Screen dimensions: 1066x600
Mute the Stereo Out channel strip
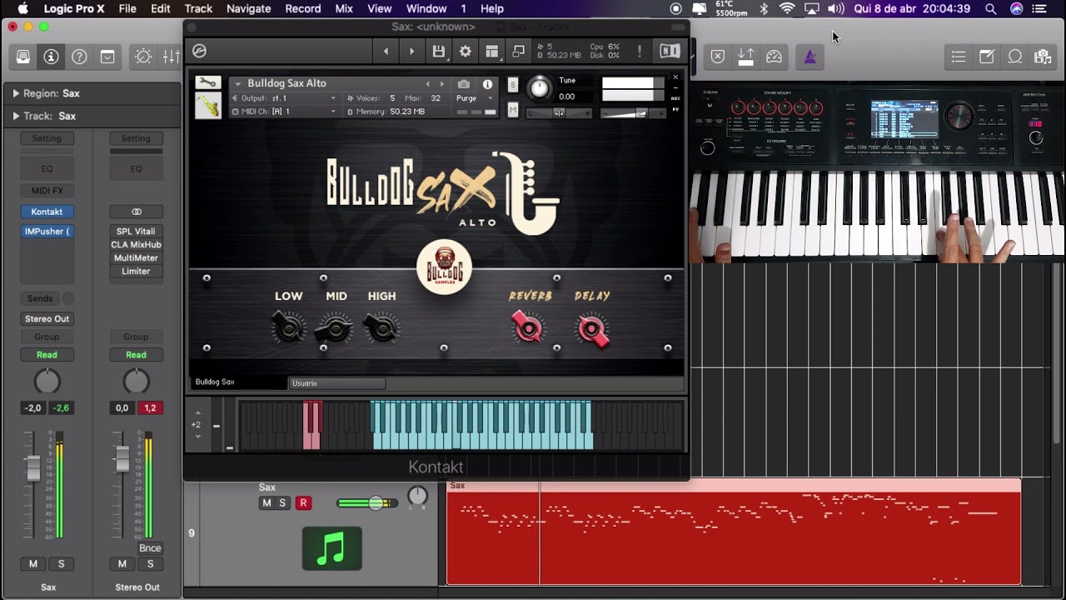coord(122,564)
